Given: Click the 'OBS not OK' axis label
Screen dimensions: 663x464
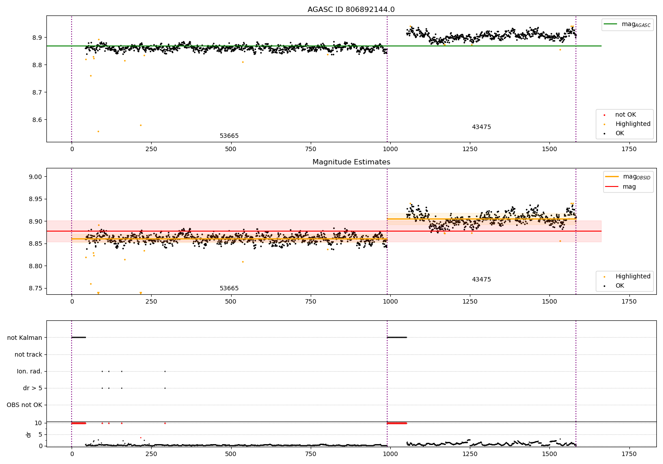Looking at the screenshot, I should [x=24, y=405].
